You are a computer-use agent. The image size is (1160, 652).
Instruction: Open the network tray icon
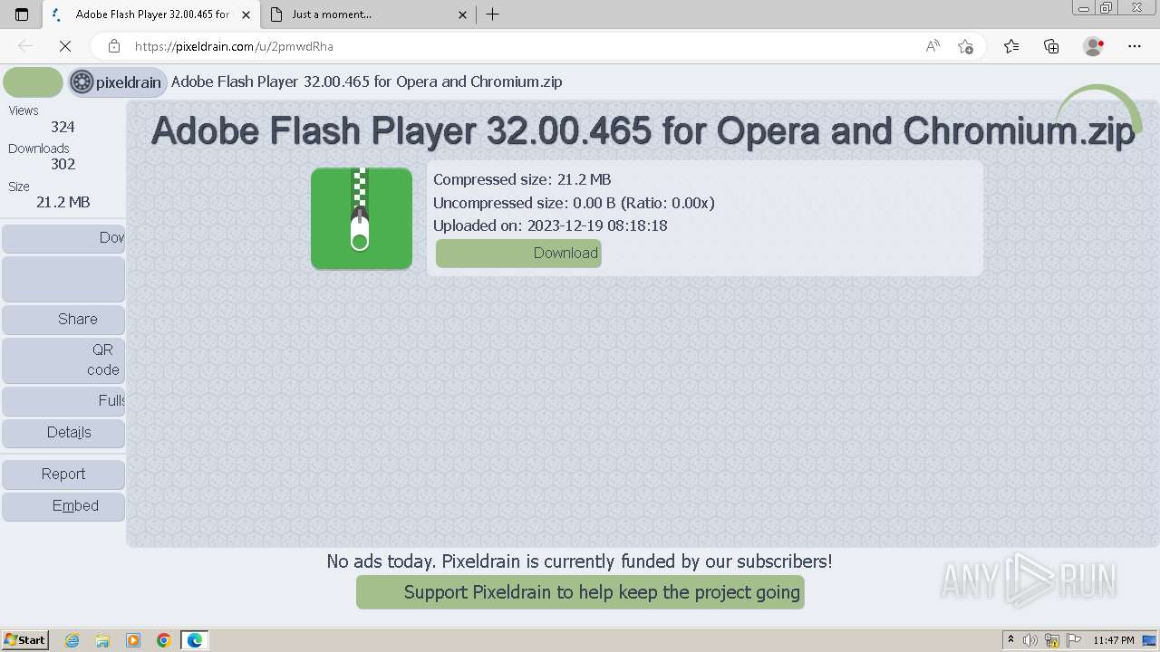(1052, 640)
